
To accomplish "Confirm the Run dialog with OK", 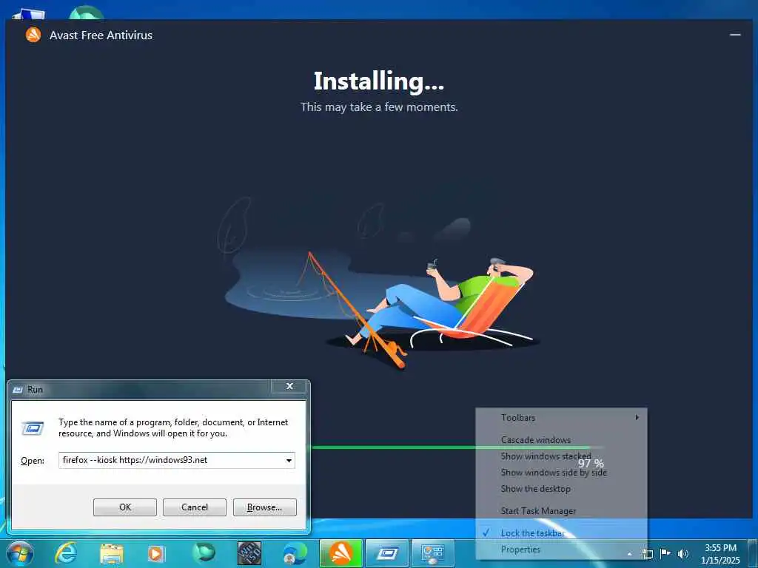I will click(x=124, y=507).
